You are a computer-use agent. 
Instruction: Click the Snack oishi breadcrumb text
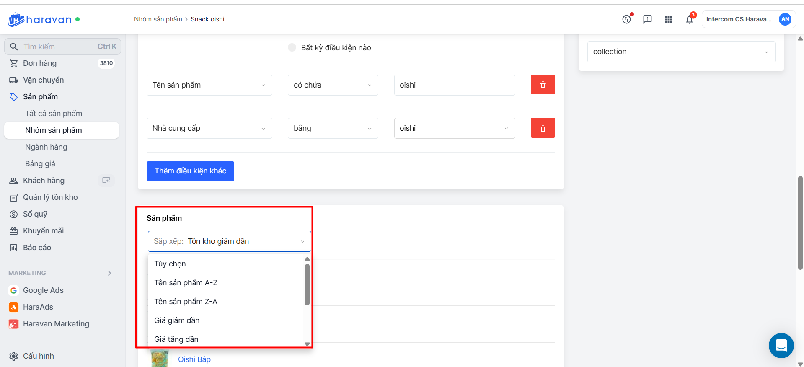(x=207, y=19)
